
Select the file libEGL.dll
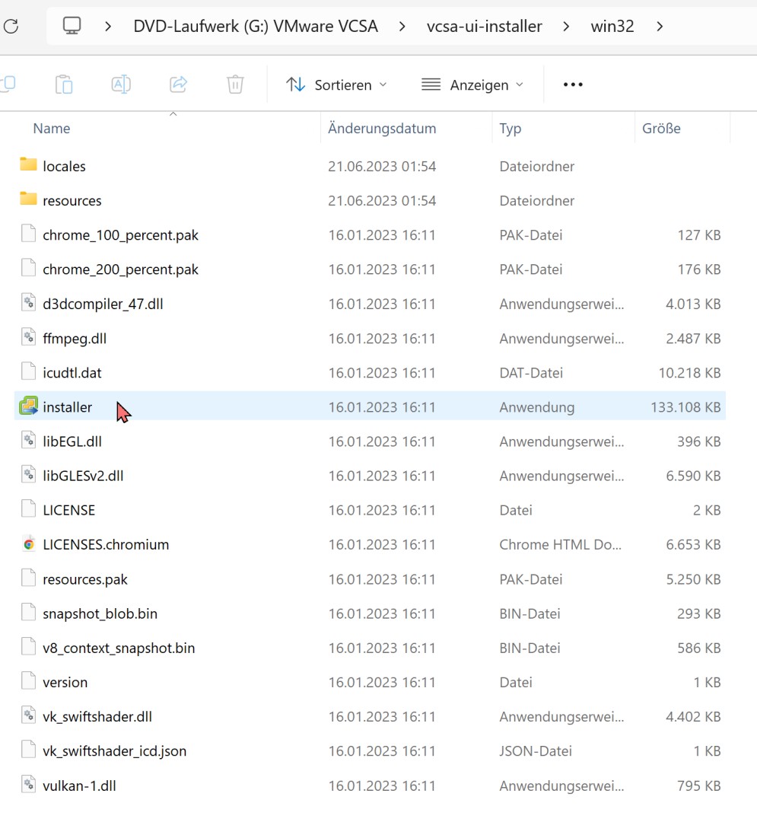[72, 441]
